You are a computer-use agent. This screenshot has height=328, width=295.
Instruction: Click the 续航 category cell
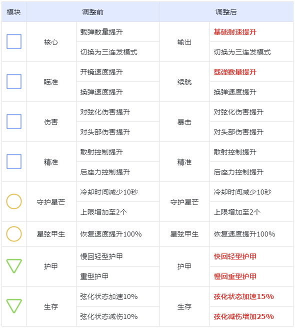(184, 82)
